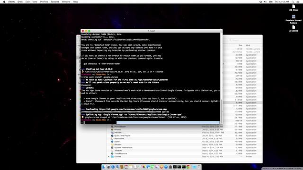Launch Launchpad rocket icon in Dock
The width and height of the screenshot is (303, 170).
(108, 167)
